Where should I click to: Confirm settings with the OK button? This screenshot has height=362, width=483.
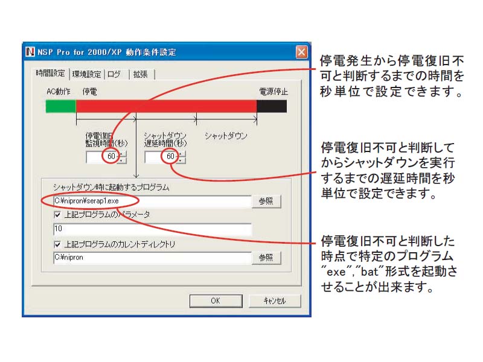[x=216, y=300]
